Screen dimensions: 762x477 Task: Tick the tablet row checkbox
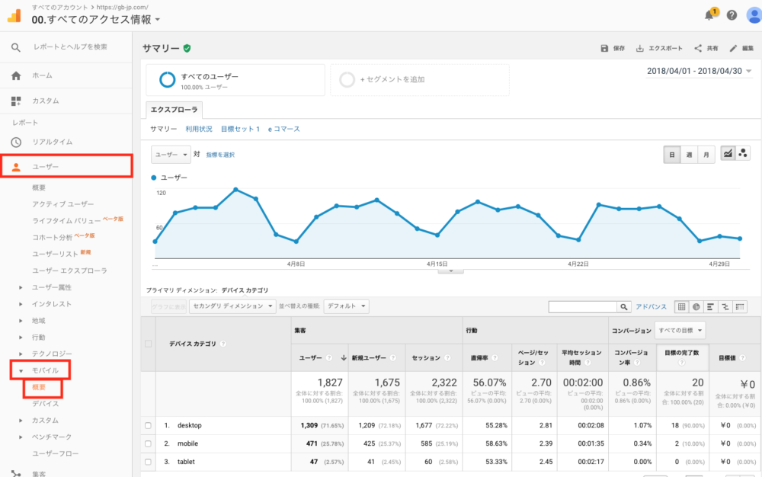(148, 462)
